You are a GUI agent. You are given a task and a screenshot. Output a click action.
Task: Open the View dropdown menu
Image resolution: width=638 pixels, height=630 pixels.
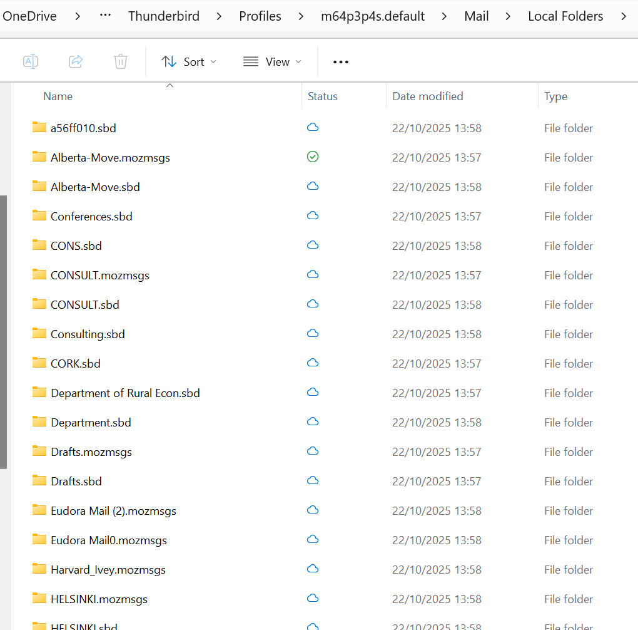(x=272, y=61)
